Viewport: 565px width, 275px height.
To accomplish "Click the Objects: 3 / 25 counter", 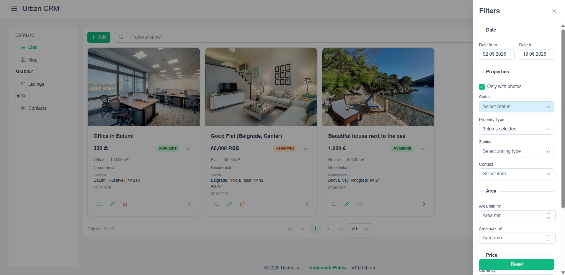I will click(x=101, y=229).
